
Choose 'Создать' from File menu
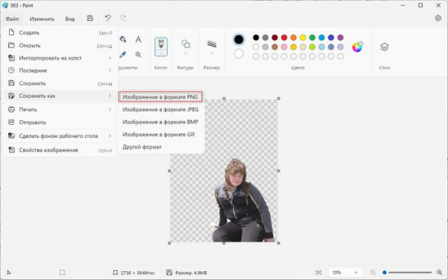coord(60,33)
